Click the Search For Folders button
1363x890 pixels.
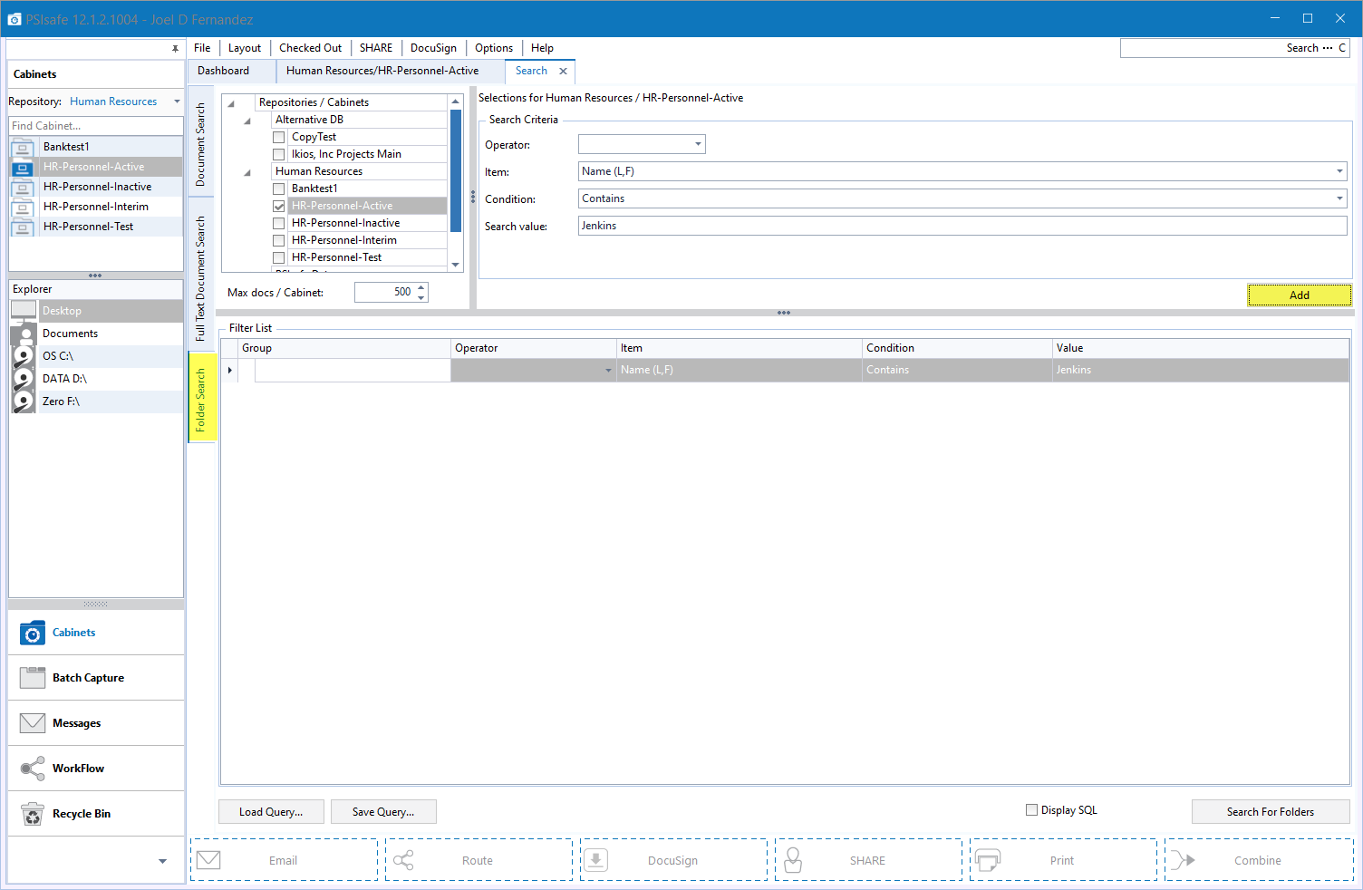click(1270, 811)
